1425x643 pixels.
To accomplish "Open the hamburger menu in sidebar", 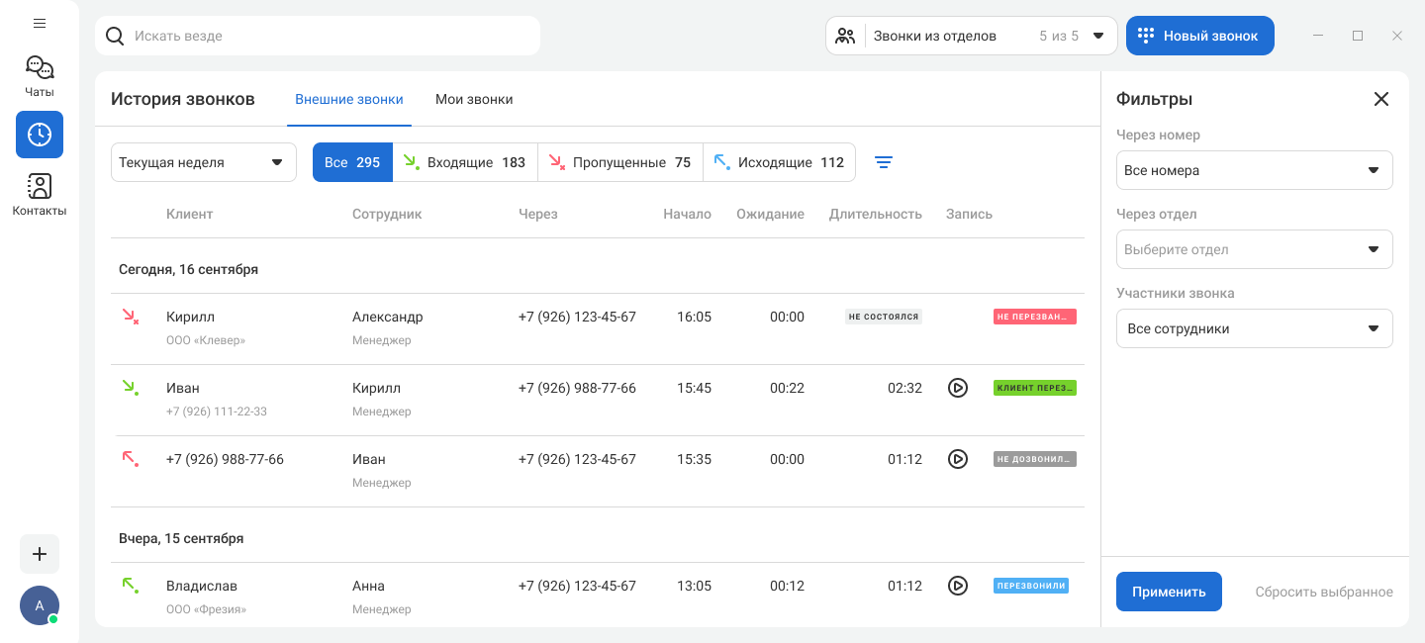I will tap(40, 23).
